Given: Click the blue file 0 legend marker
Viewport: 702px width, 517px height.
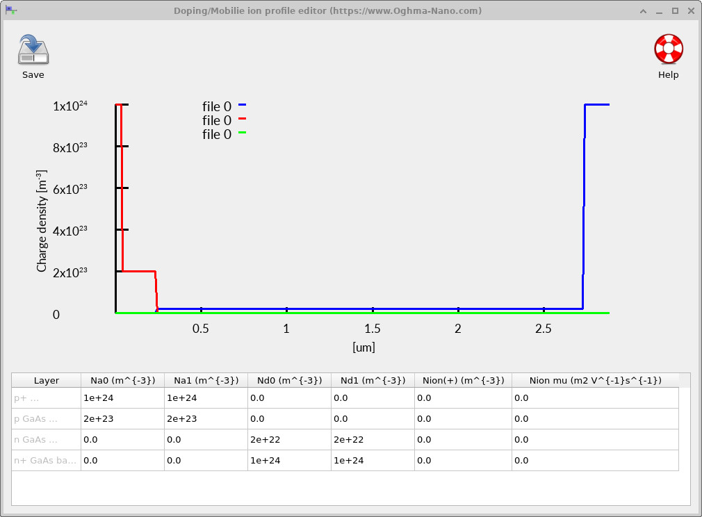Looking at the screenshot, I should 242,105.
